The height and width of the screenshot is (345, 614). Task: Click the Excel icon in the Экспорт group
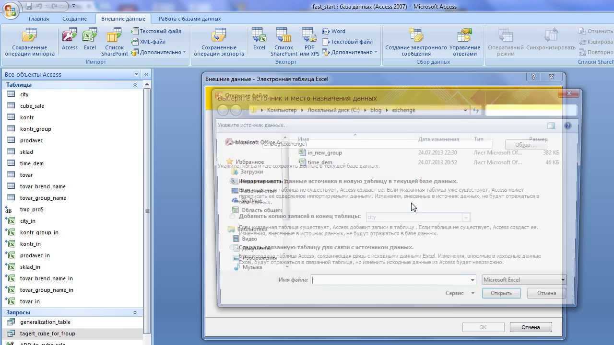click(259, 39)
